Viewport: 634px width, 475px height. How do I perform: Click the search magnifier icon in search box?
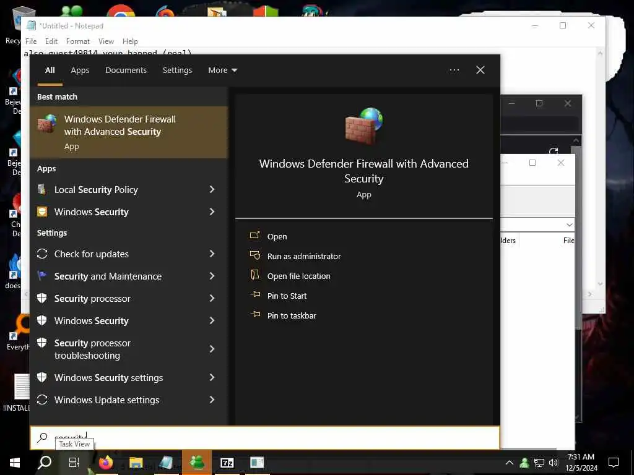point(43,437)
